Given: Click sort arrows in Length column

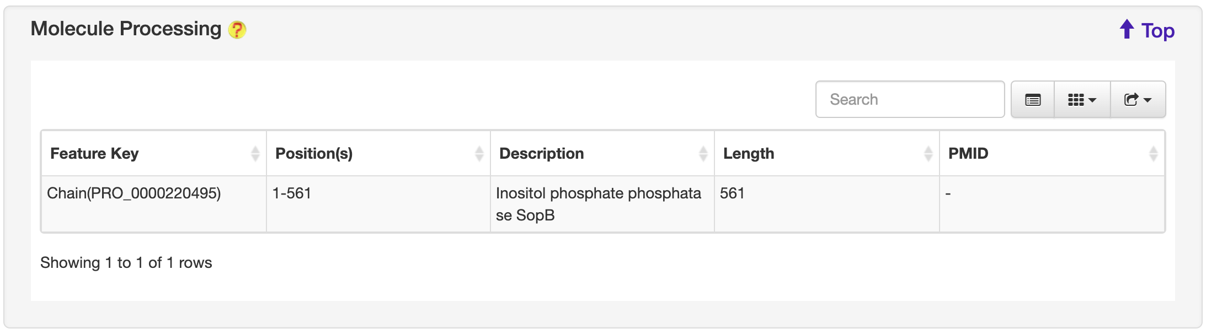Looking at the screenshot, I should pos(928,154).
